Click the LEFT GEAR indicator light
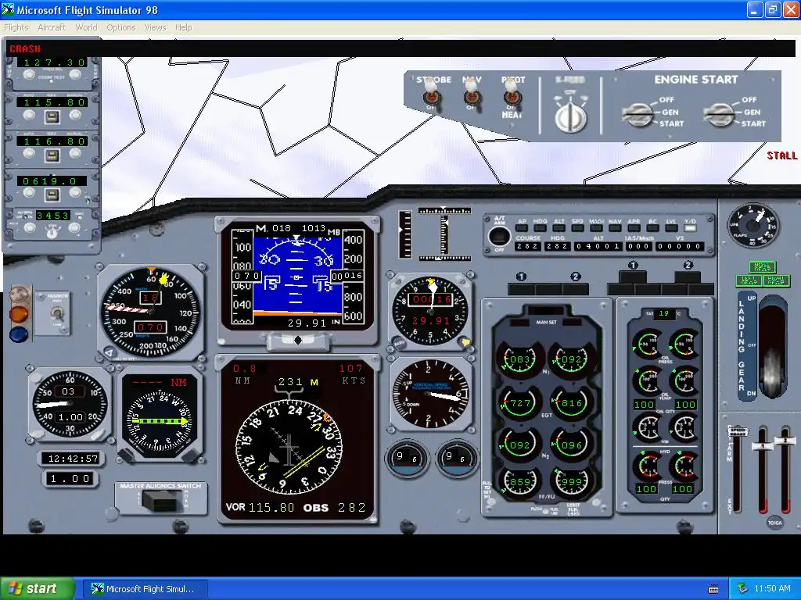The height and width of the screenshot is (600, 801). coord(749,280)
